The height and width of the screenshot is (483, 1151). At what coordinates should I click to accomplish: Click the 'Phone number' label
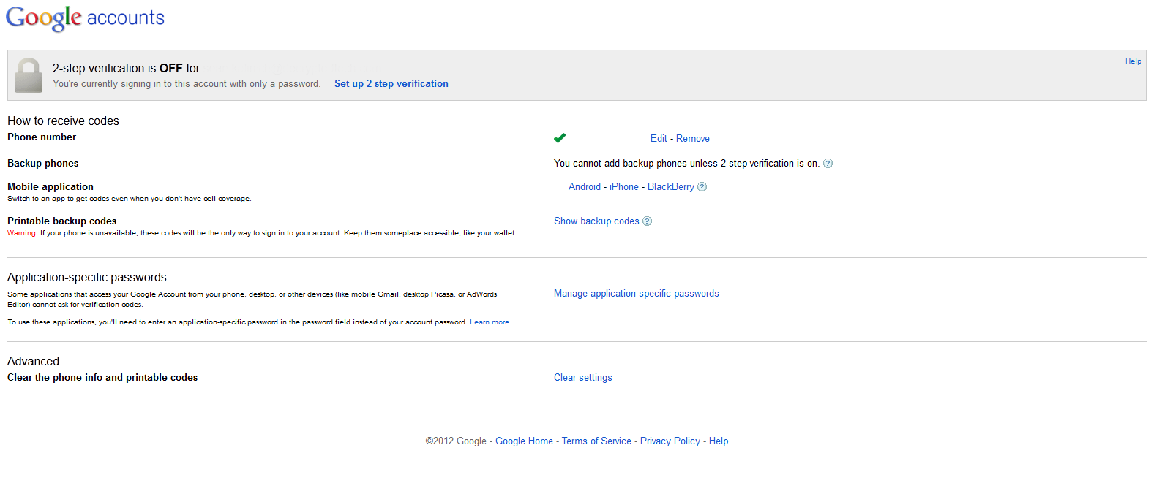(42, 137)
